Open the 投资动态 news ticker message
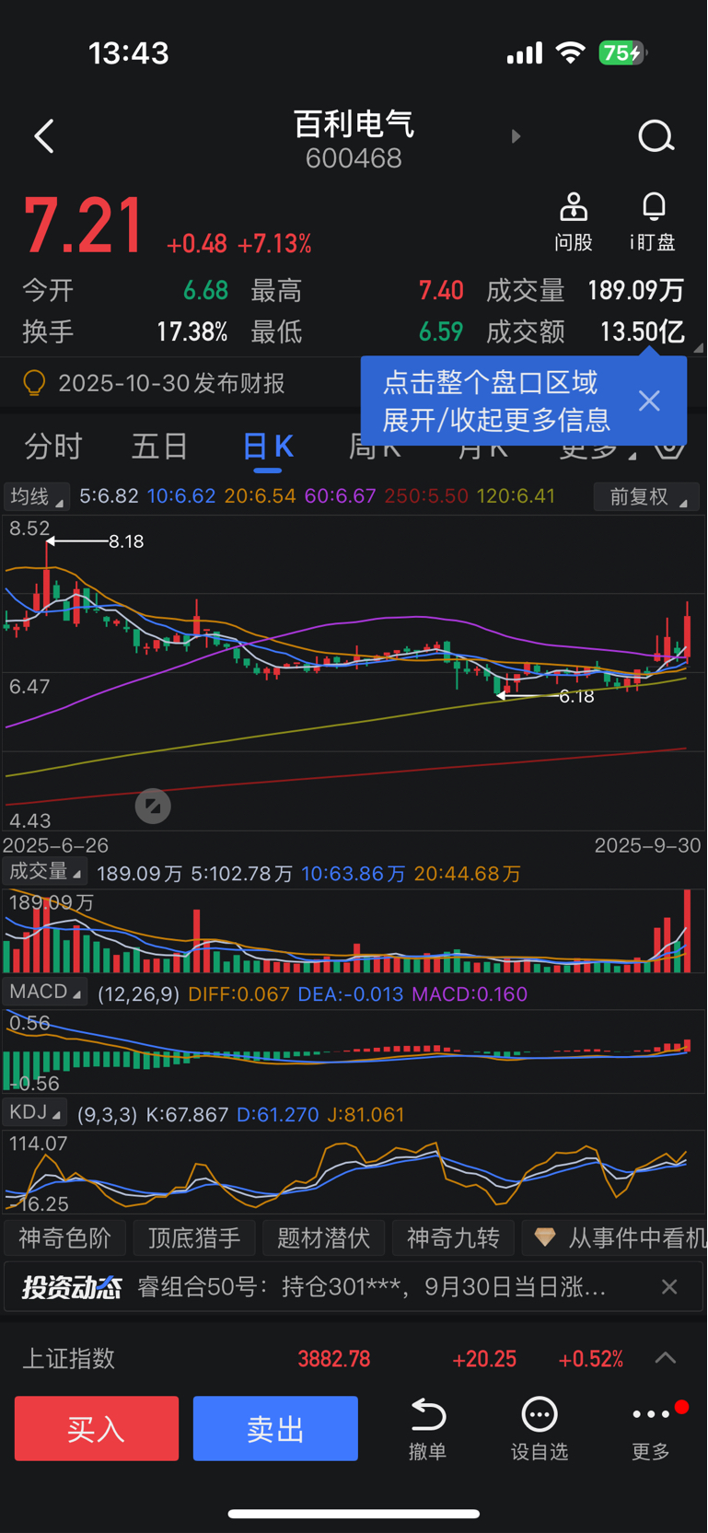Image resolution: width=708 pixels, height=1533 pixels. [372, 1286]
